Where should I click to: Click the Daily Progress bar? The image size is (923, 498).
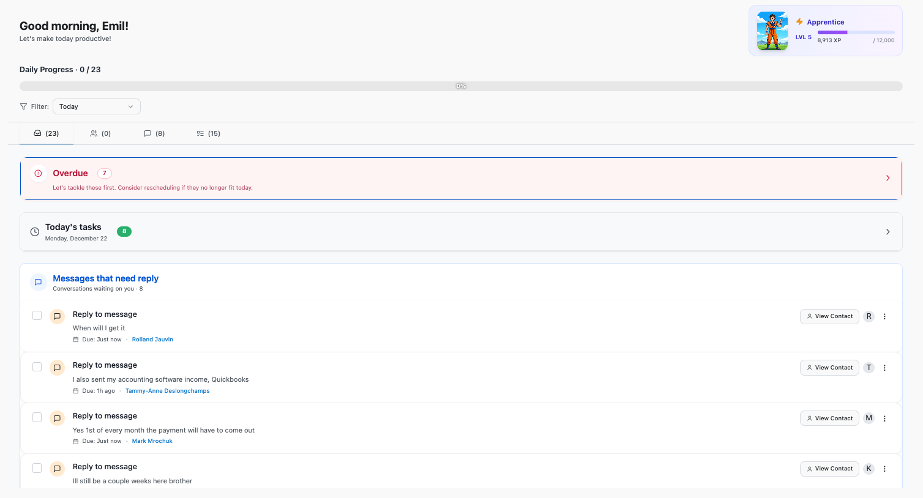(461, 86)
